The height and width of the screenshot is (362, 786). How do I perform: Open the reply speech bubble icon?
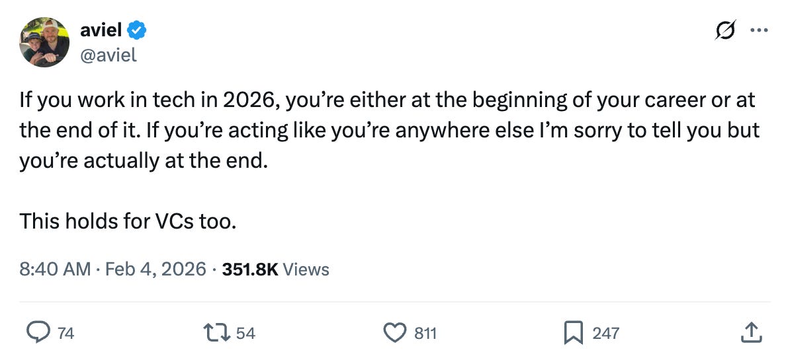(x=38, y=332)
